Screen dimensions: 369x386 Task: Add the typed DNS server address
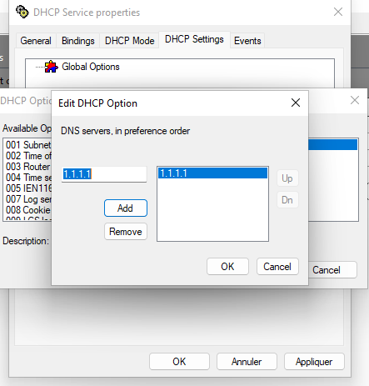(x=126, y=208)
